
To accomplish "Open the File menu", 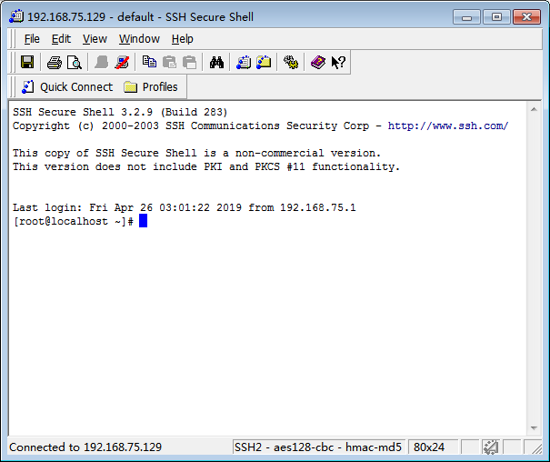I will [x=32, y=39].
